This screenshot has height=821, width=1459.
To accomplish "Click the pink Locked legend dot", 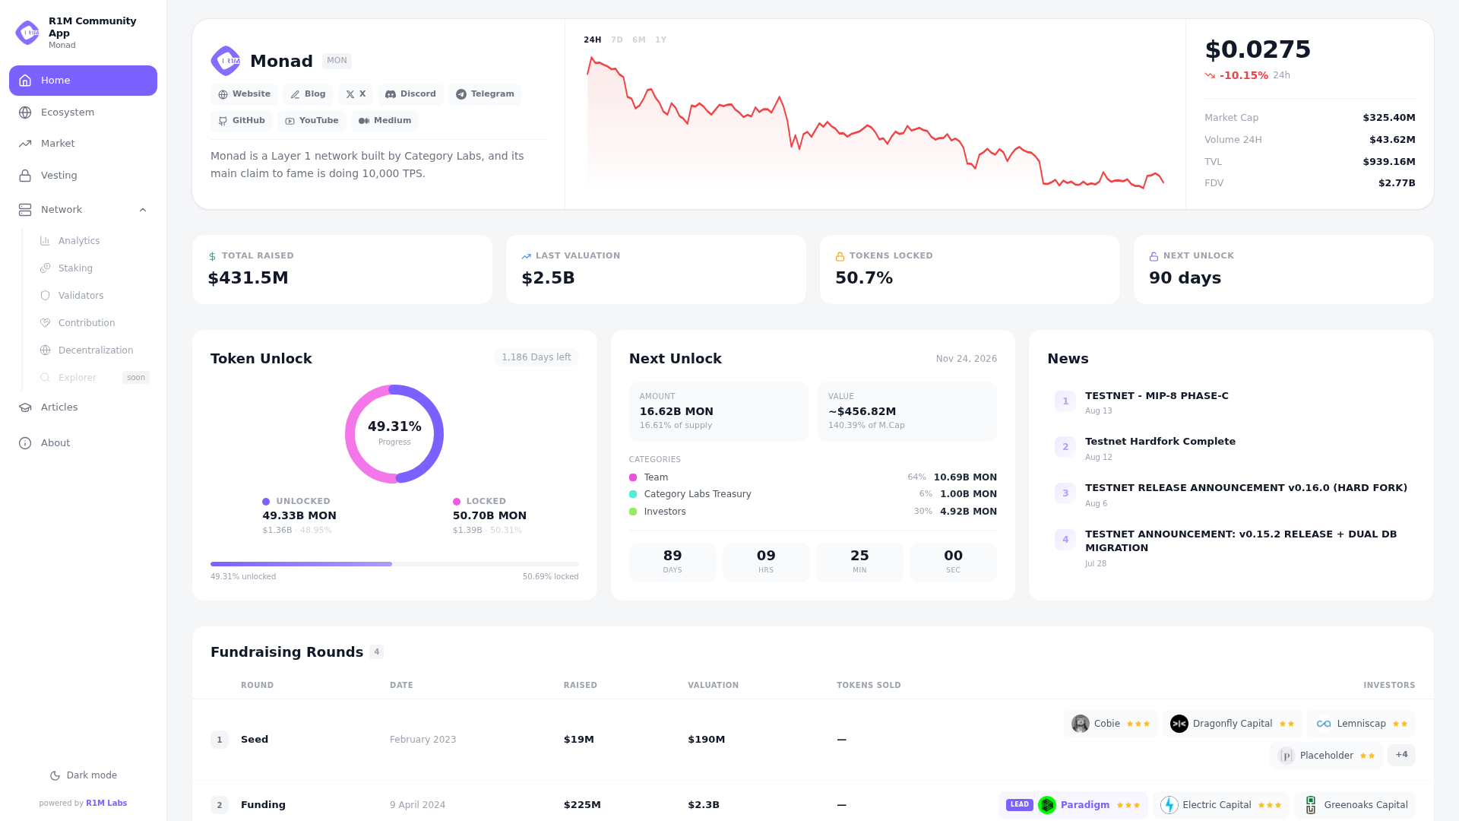I will (x=457, y=502).
